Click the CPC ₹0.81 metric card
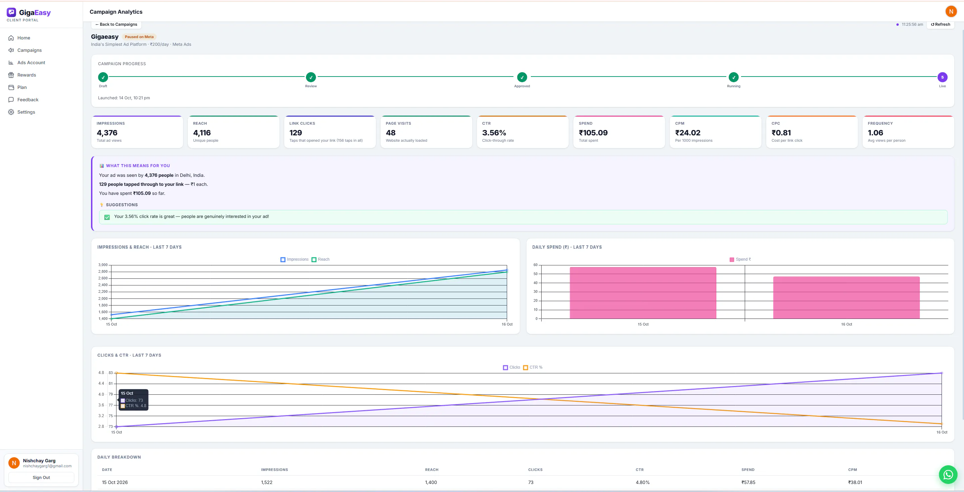 [812, 132]
